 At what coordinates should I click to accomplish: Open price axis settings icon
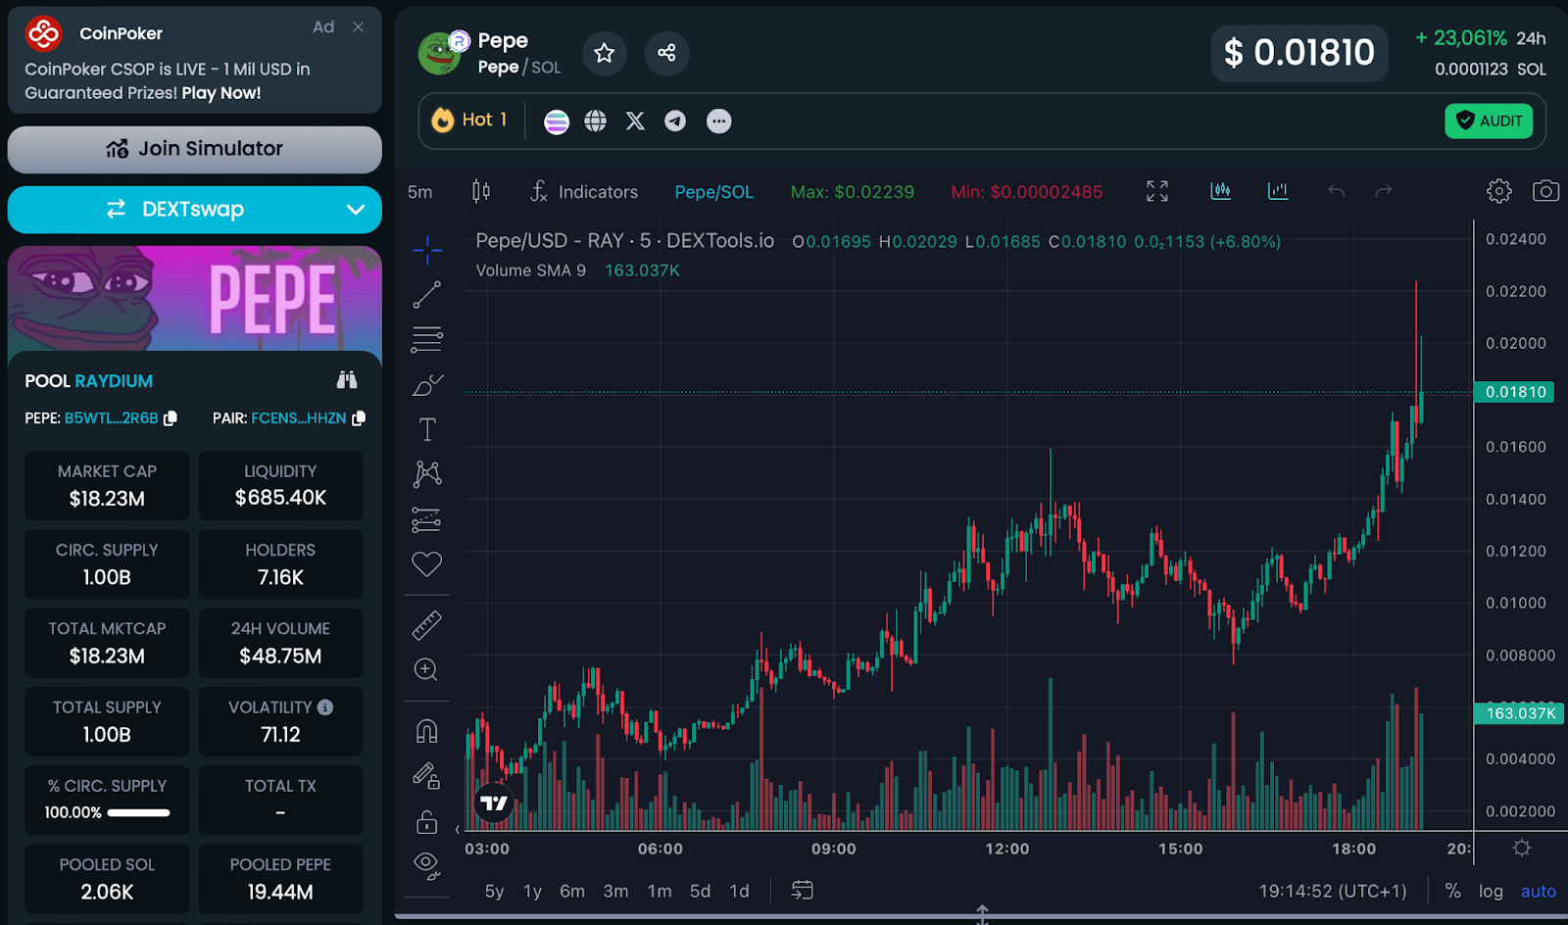pos(1522,848)
